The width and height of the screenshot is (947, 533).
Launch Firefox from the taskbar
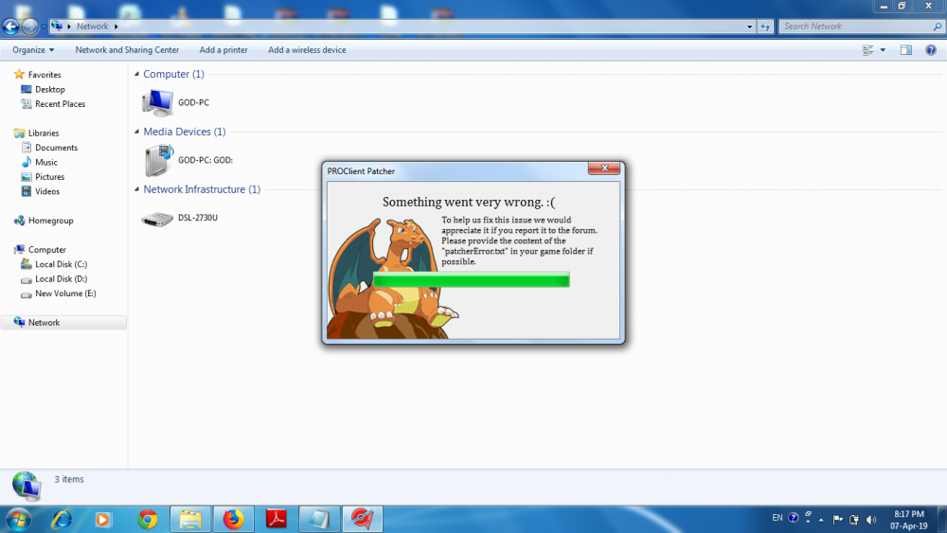click(233, 519)
